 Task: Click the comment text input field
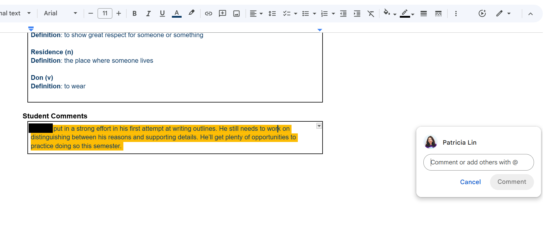click(x=478, y=162)
